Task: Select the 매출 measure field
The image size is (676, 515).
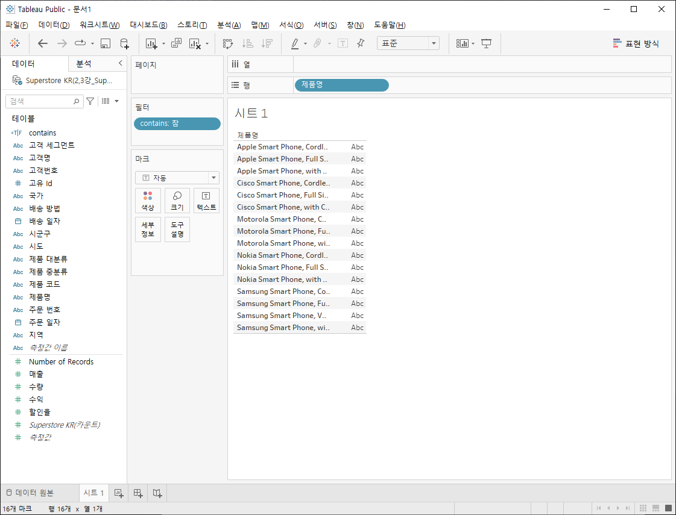Action: click(x=36, y=374)
